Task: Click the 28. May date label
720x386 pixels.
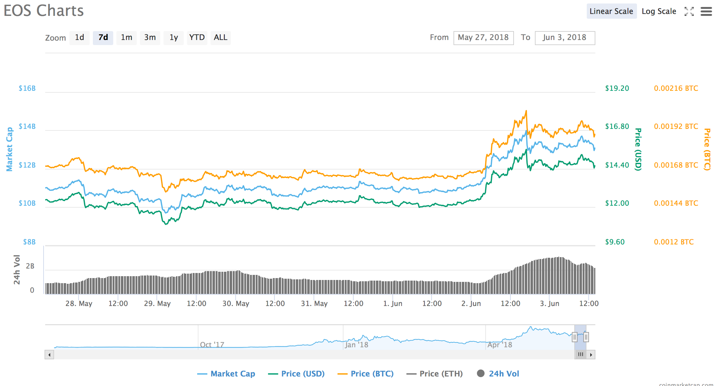Action: [79, 303]
